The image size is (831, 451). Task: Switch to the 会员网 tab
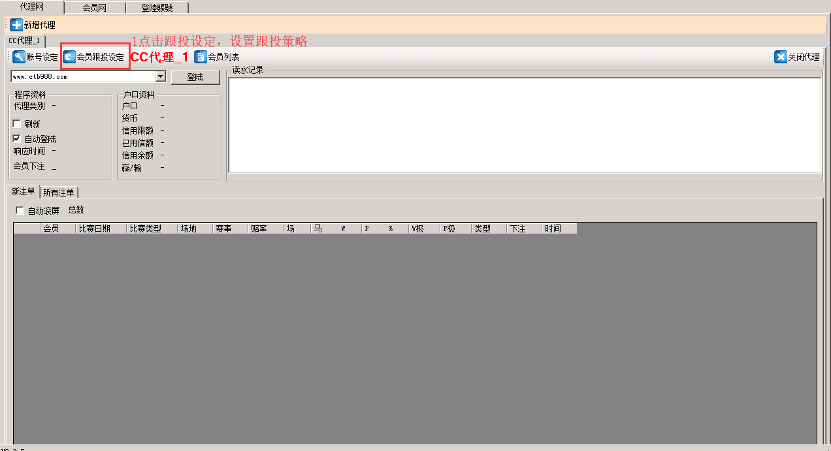(x=95, y=8)
